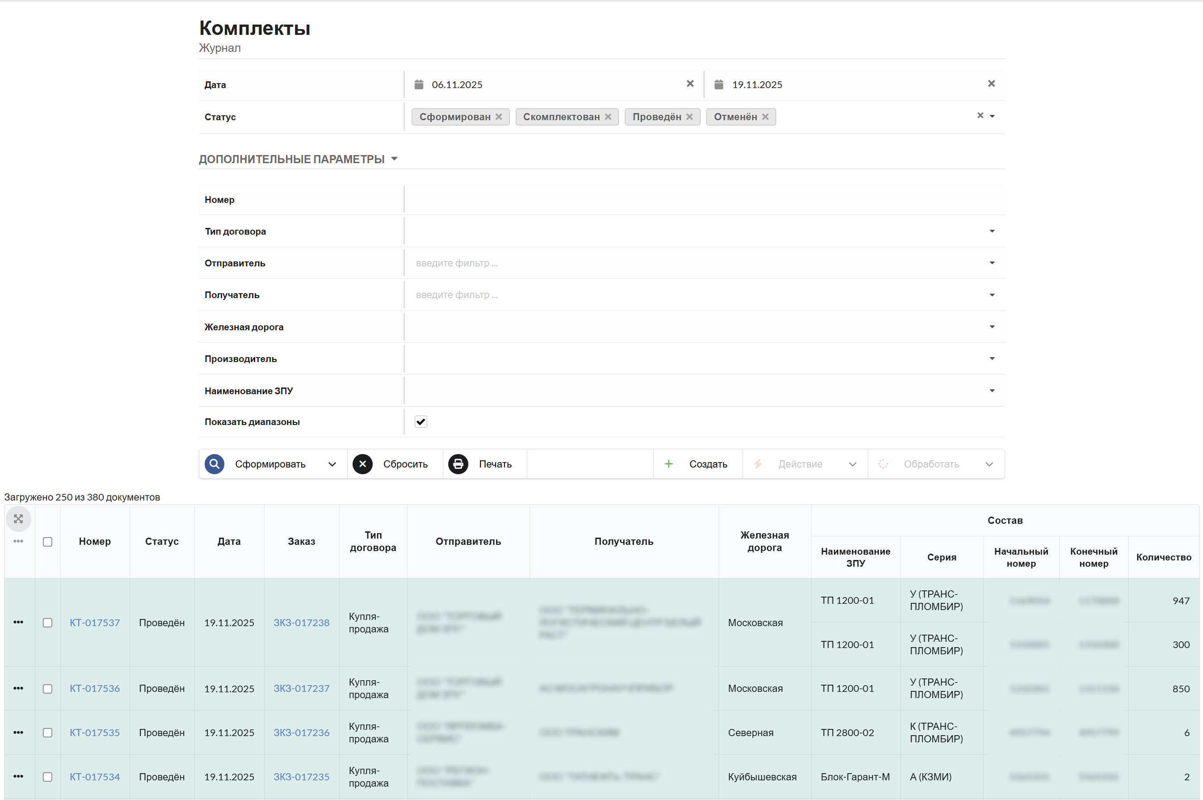Open order ЗКЗ-017235 link

[x=302, y=776]
